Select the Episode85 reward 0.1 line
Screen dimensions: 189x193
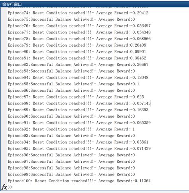pyautogui.click(x=73, y=84)
